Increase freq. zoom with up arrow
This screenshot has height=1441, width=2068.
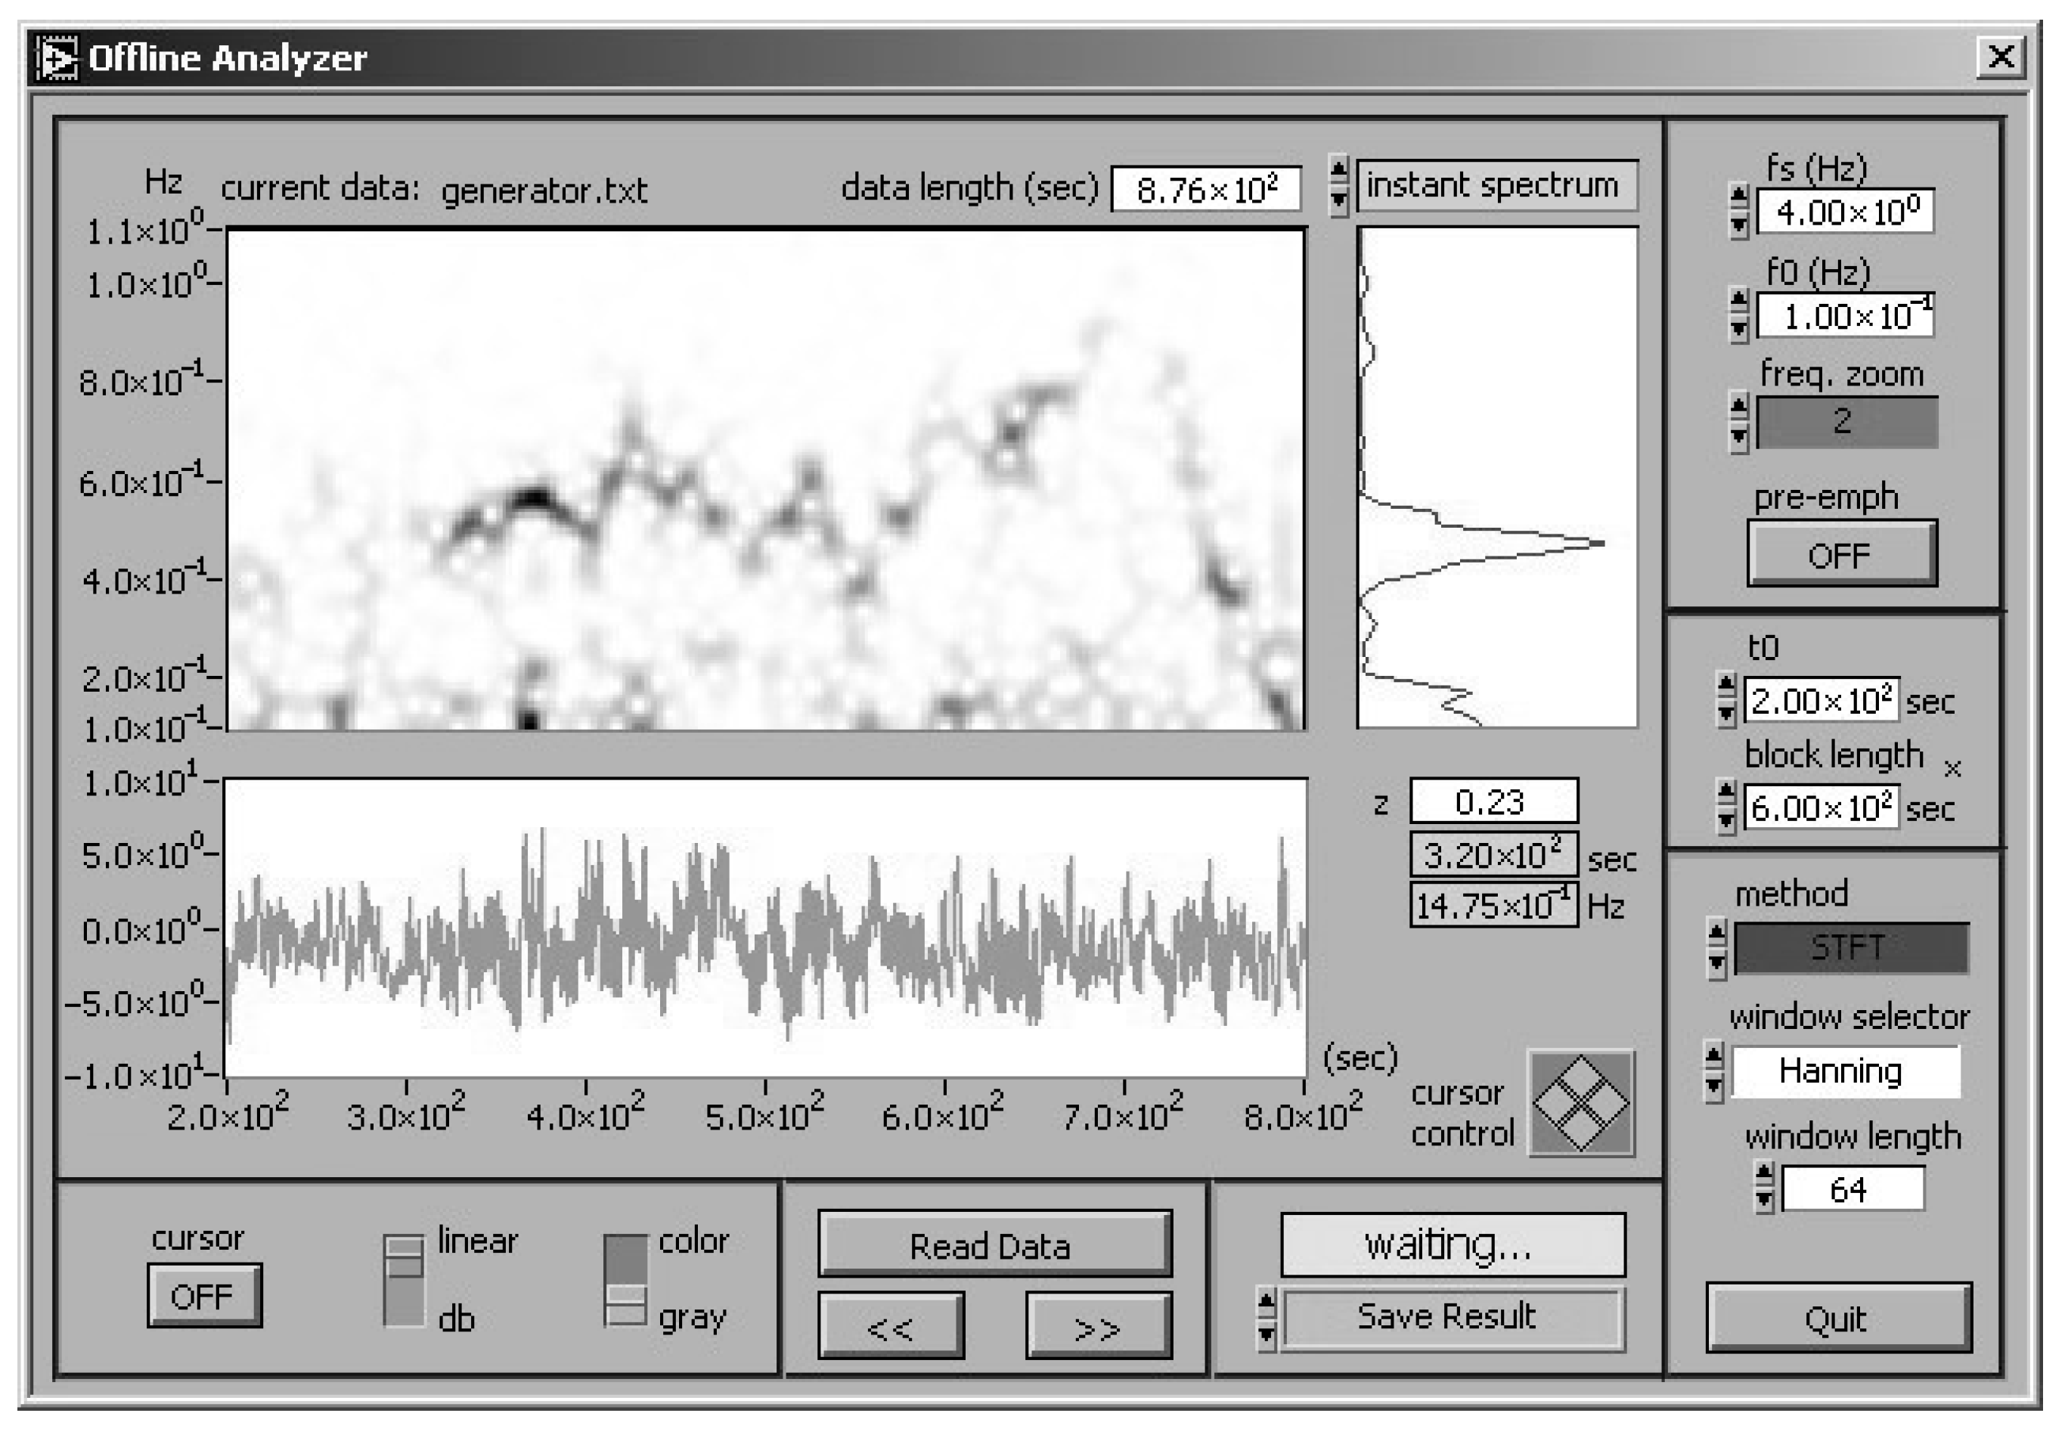[x=1739, y=406]
